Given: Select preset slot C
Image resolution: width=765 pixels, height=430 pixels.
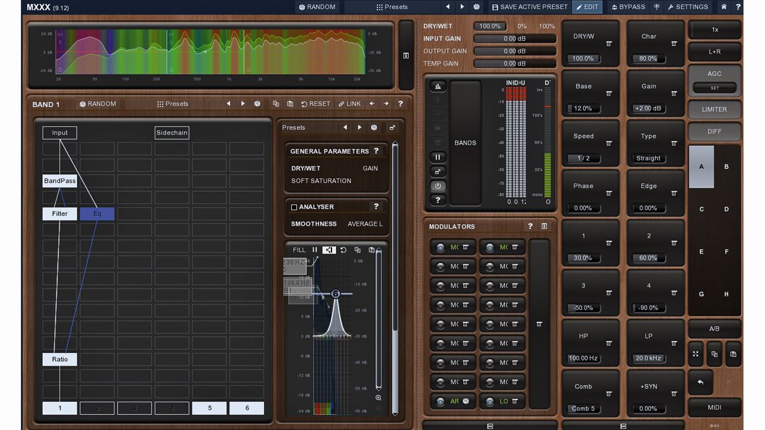Looking at the screenshot, I should [x=701, y=210].
